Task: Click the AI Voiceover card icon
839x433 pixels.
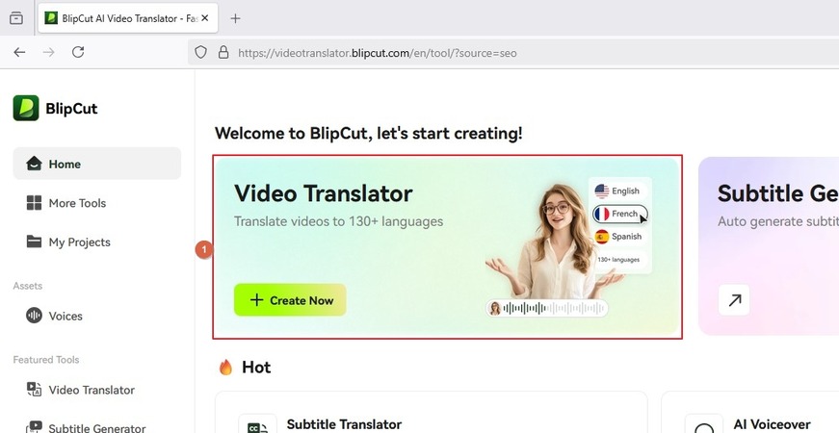Action: 703,424
